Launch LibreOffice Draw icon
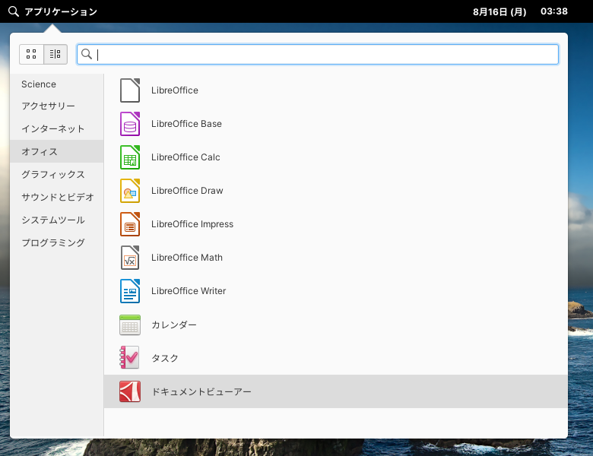593x456 pixels. tap(130, 191)
